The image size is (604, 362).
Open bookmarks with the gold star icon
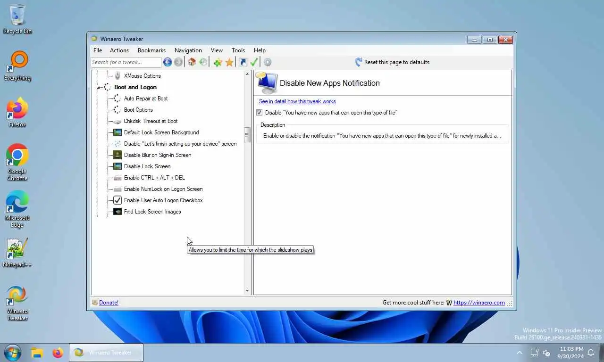click(x=229, y=62)
